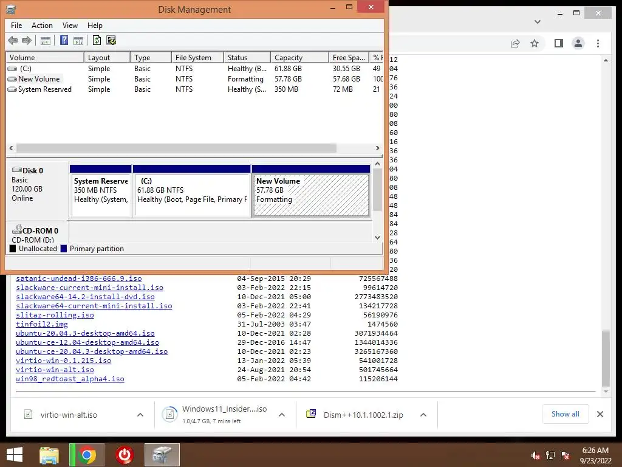Click the Disk Management title bar icon

(x=11, y=9)
